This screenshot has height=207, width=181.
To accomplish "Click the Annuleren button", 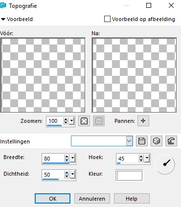I will pyautogui.click(x=92, y=199).
